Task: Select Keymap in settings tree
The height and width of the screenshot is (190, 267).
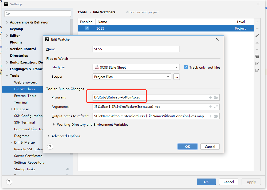Action: coord(16,29)
